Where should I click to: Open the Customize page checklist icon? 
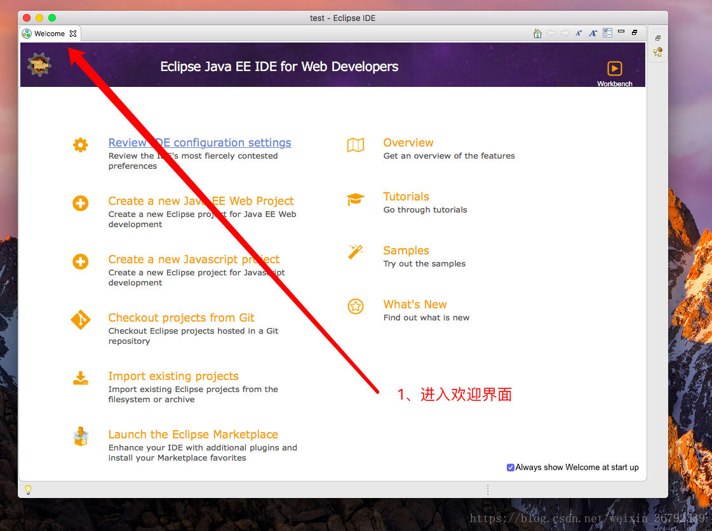(608, 32)
